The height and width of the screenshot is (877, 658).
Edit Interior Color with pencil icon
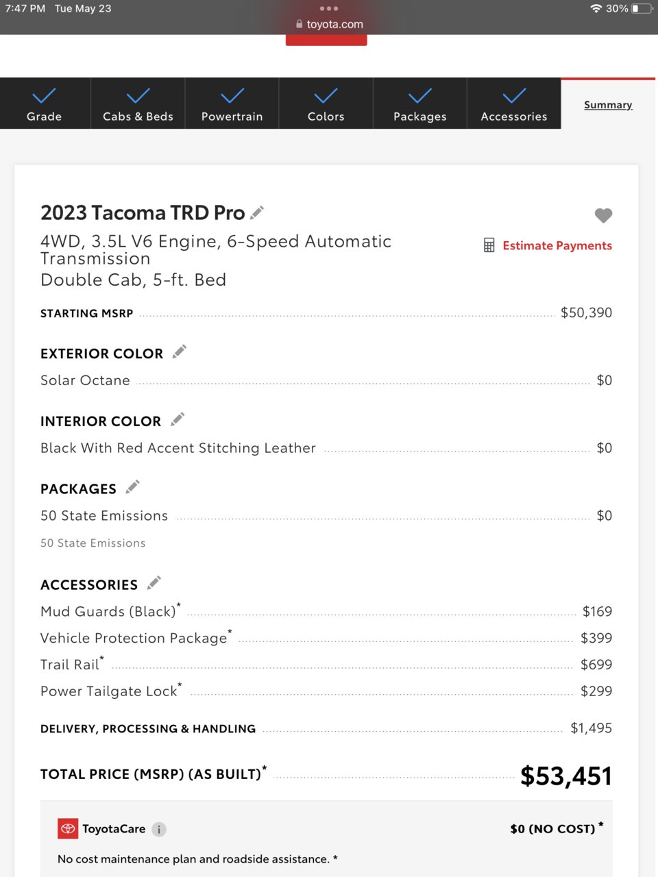[x=178, y=419]
